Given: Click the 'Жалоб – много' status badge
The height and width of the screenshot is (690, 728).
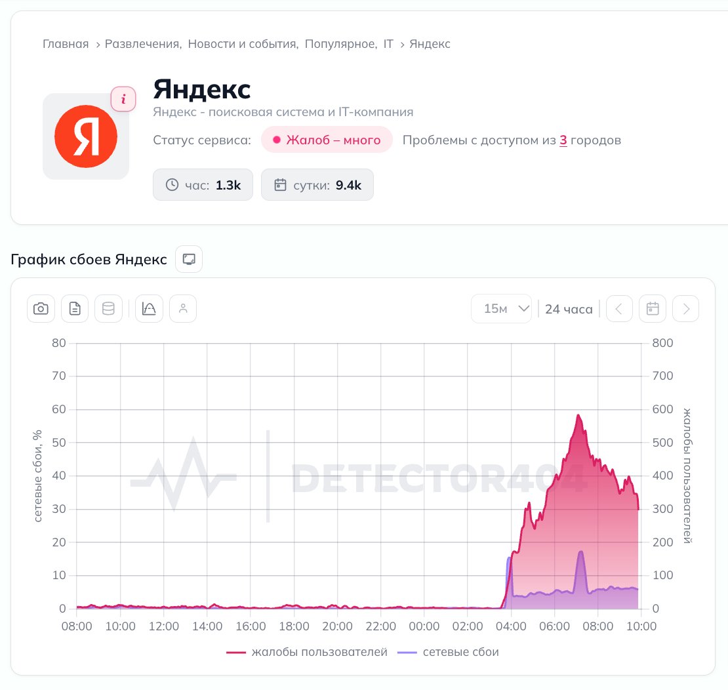Looking at the screenshot, I should click(327, 140).
